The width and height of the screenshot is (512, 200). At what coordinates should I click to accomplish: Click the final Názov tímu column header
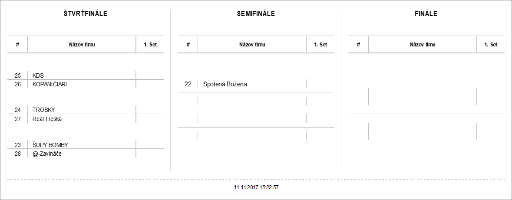[x=423, y=44]
